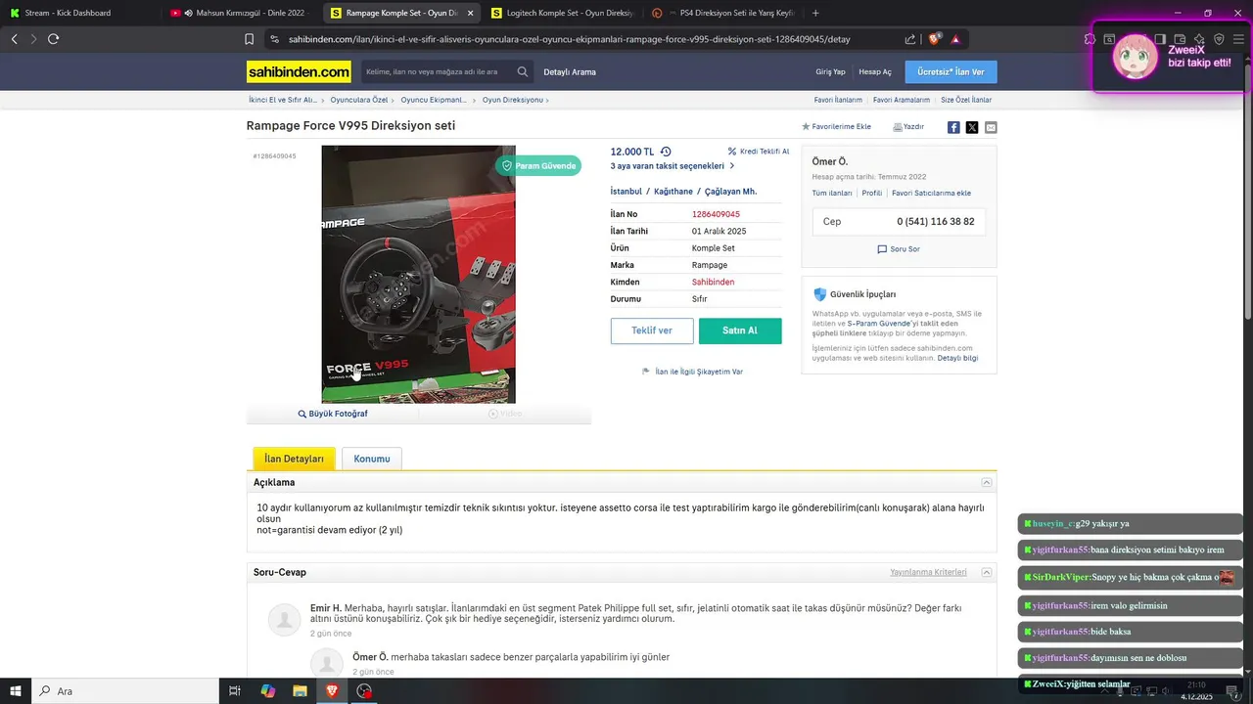Viewport: 1253px width, 704px height.
Task: Click Favorilerime Ekle
Action: pyautogui.click(x=836, y=127)
